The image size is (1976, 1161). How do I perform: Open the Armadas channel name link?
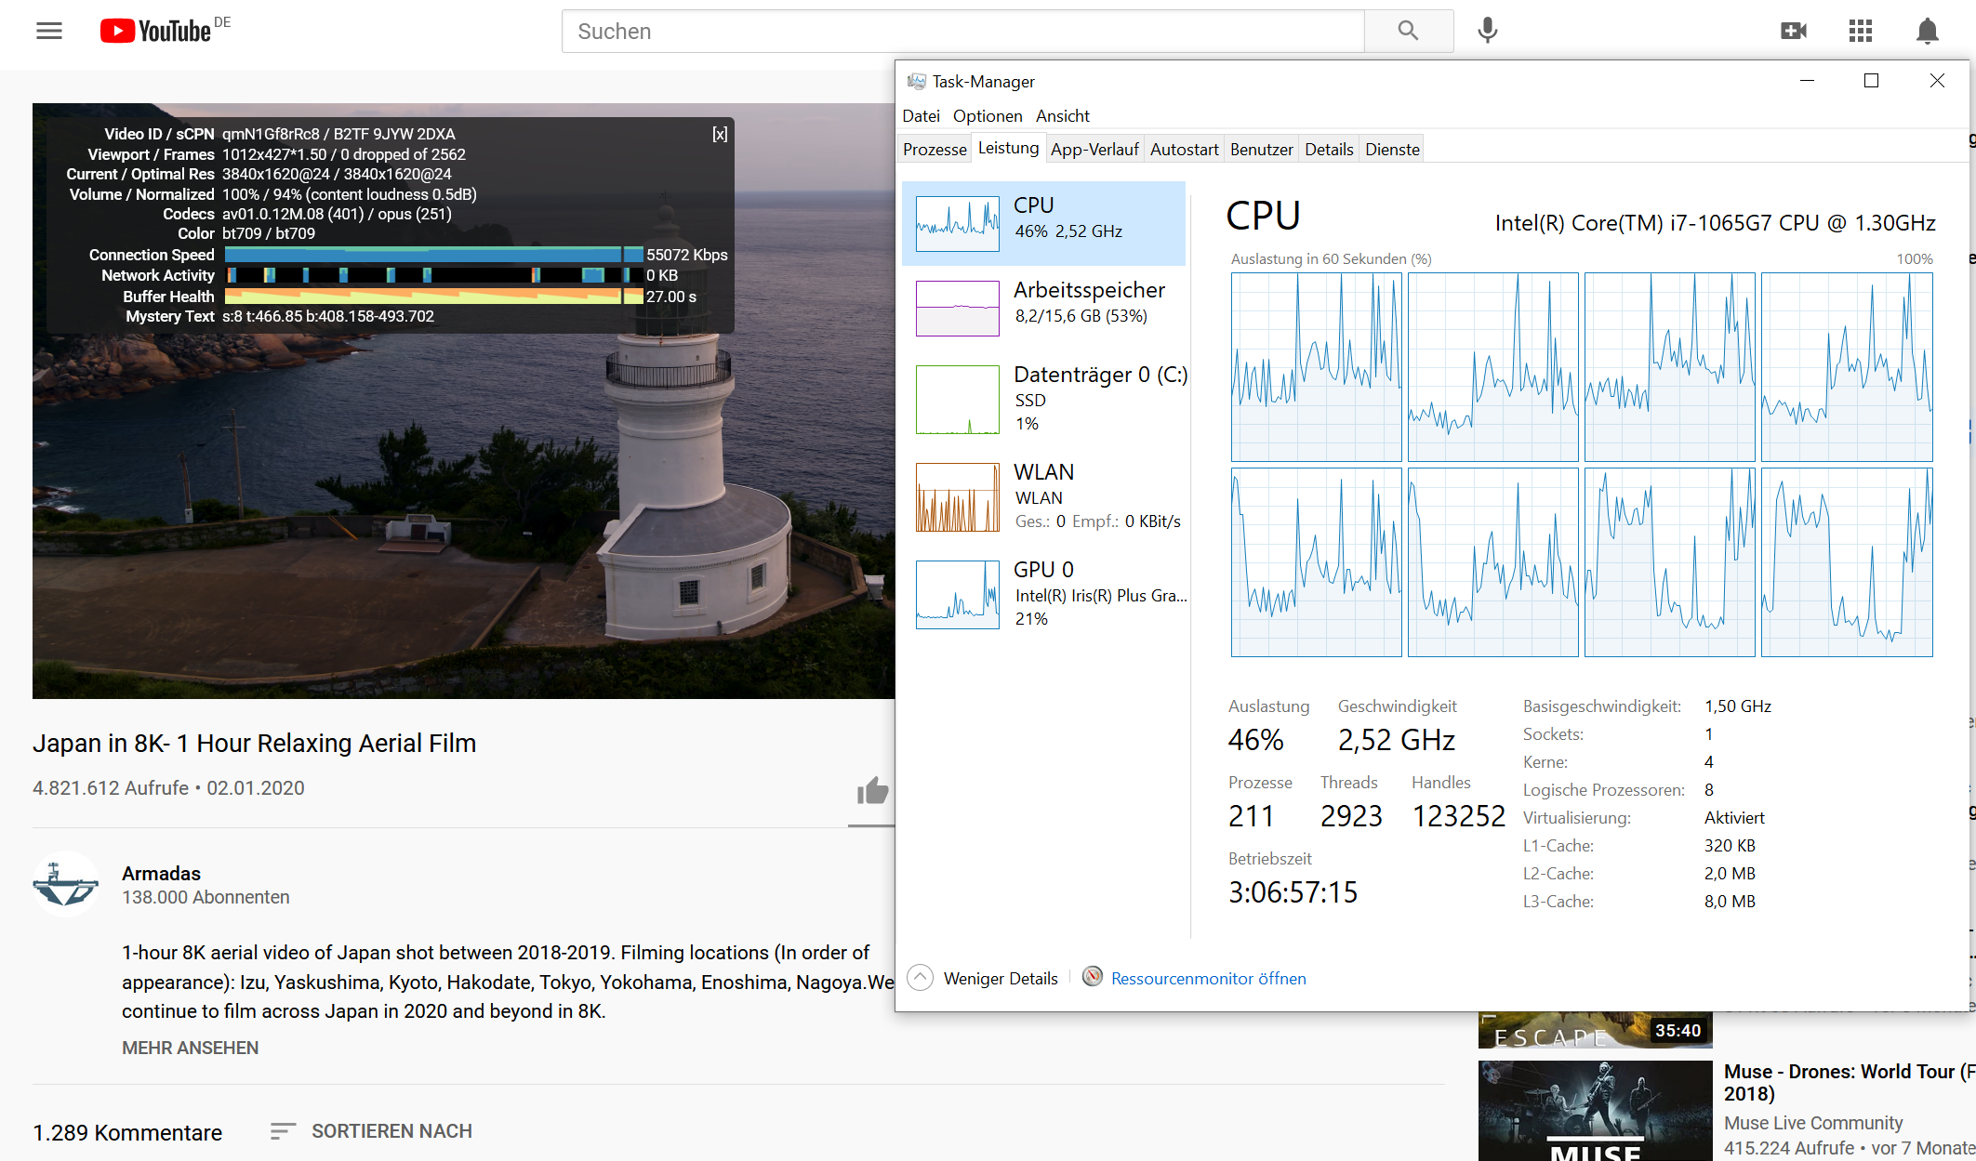pos(161,873)
